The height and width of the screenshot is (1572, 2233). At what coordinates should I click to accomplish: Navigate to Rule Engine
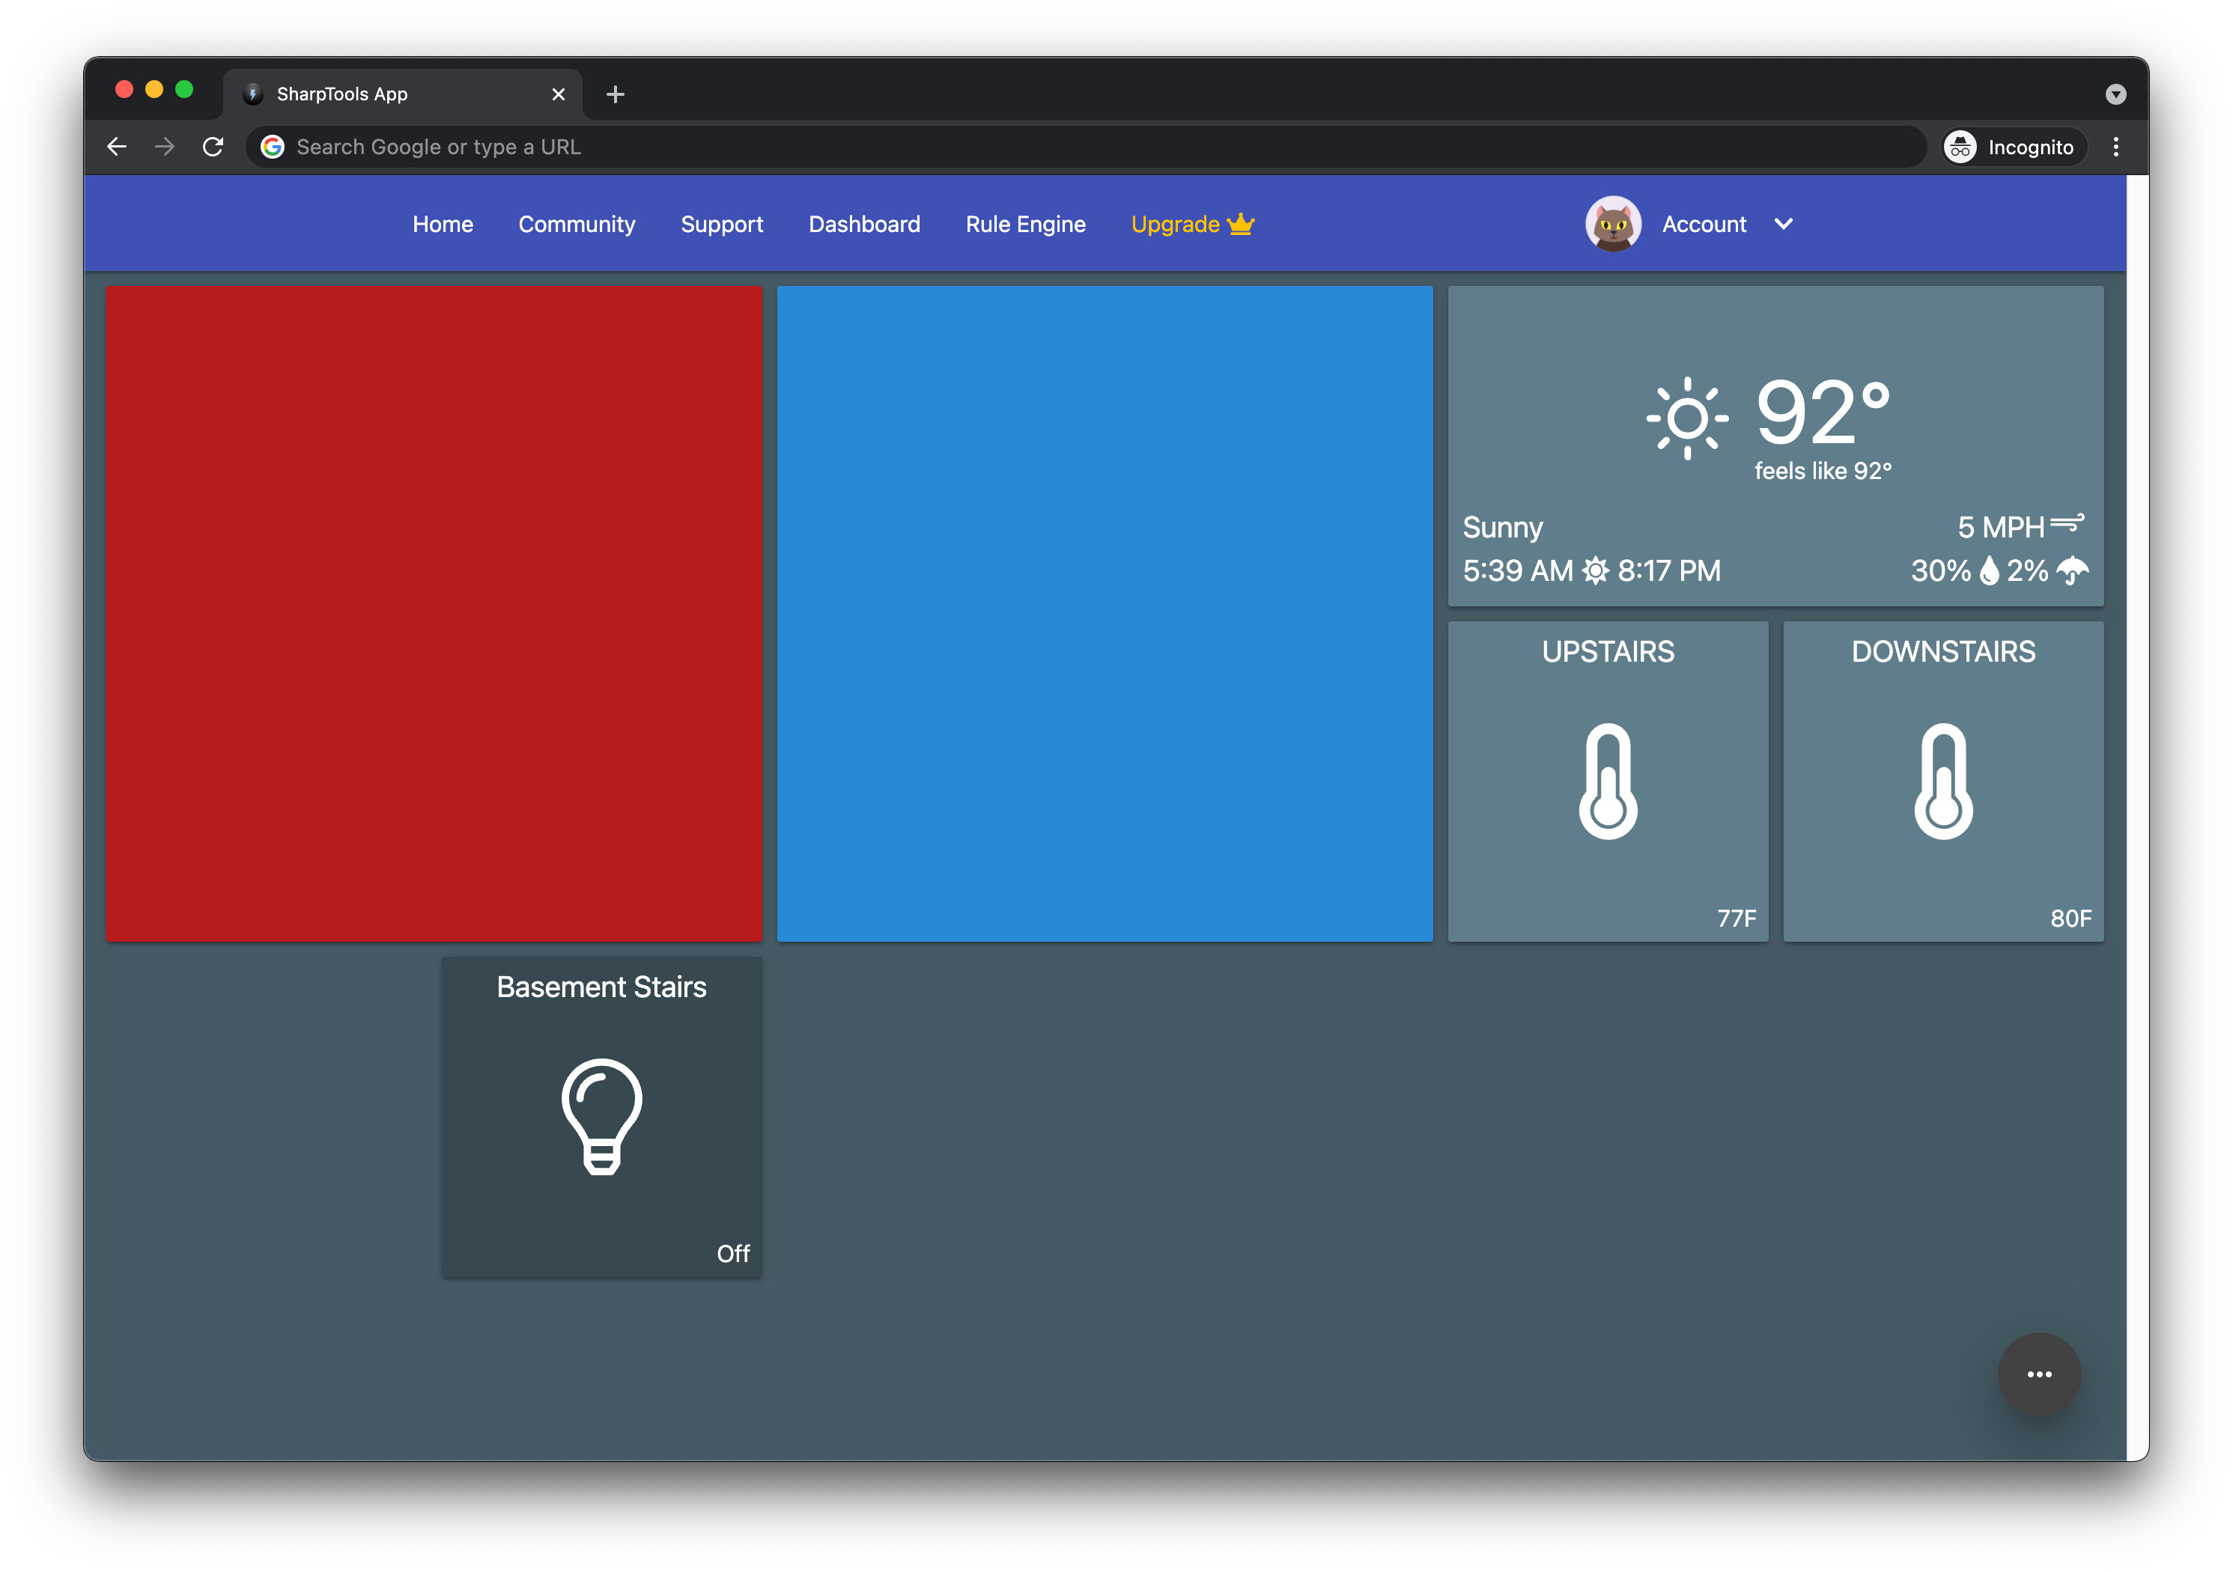point(1025,224)
